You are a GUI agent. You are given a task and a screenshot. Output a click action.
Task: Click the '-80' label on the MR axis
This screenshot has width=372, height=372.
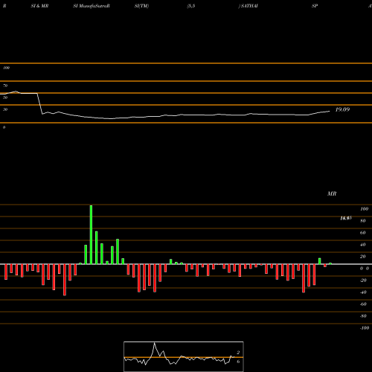coord(363,316)
